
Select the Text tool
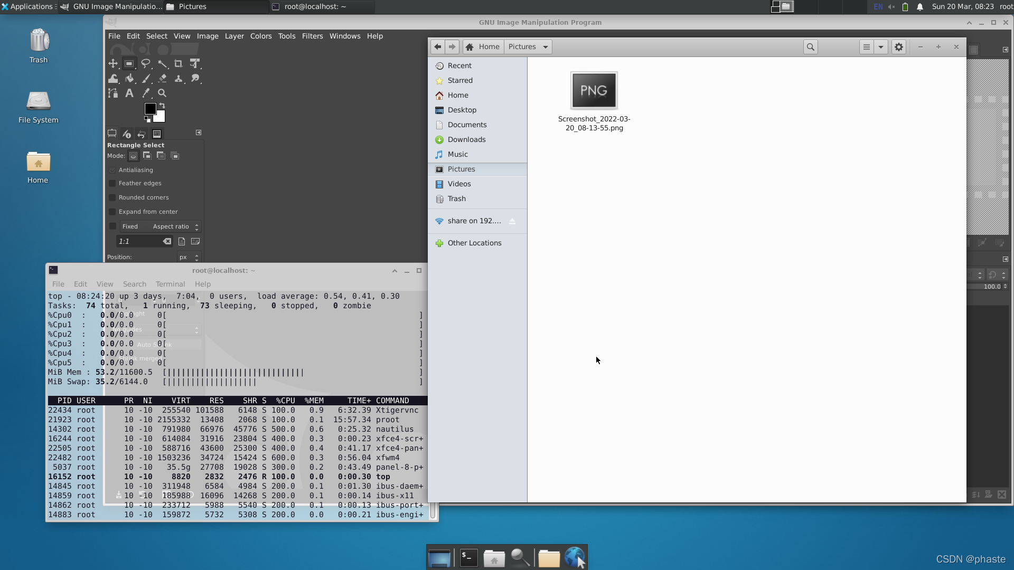pyautogui.click(x=129, y=93)
